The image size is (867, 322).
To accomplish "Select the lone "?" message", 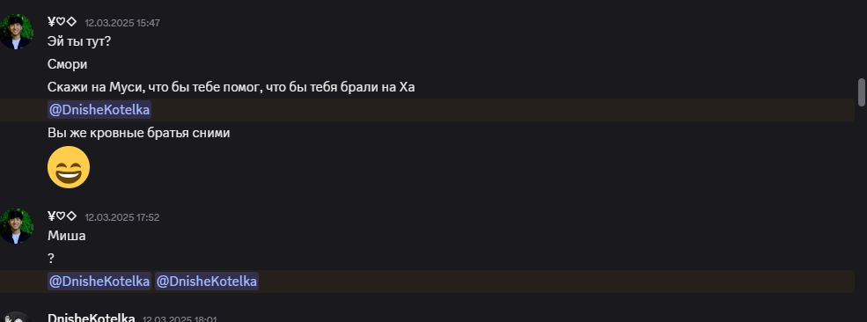I will click(51, 259).
